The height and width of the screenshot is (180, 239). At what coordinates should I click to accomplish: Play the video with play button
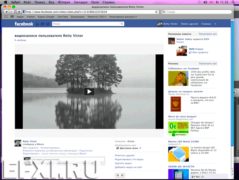pyautogui.click(x=89, y=91)
